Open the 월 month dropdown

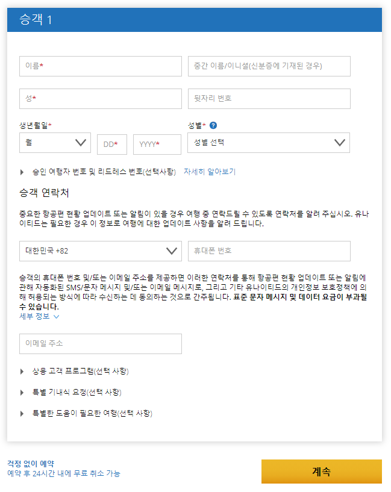click(55, 143)
